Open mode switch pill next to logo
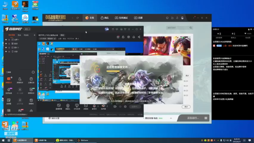 (27, 29)
